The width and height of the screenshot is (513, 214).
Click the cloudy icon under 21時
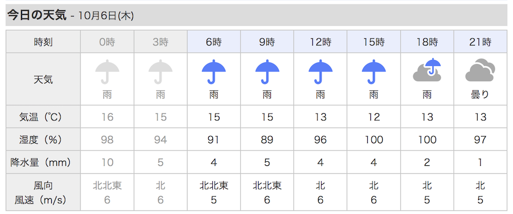point(480,70)
